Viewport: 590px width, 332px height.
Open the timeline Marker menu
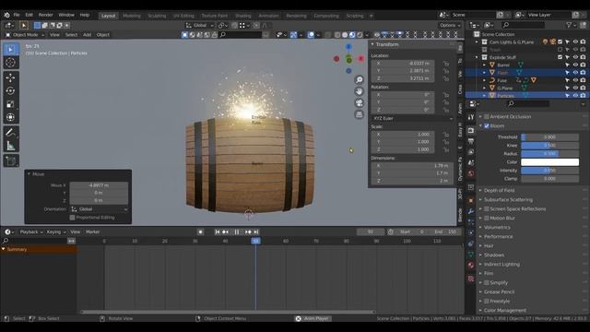click(92, 231)
